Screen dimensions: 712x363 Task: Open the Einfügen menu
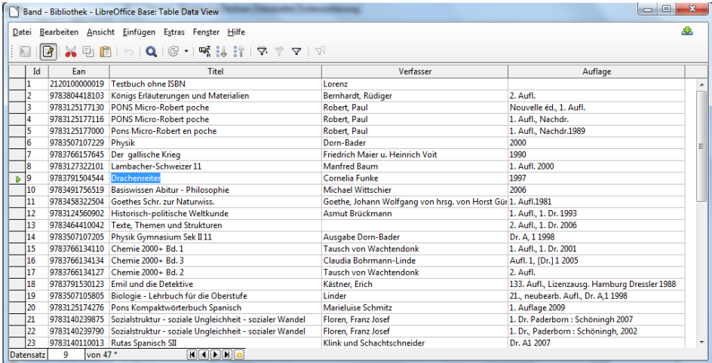(x=139, y=32)
